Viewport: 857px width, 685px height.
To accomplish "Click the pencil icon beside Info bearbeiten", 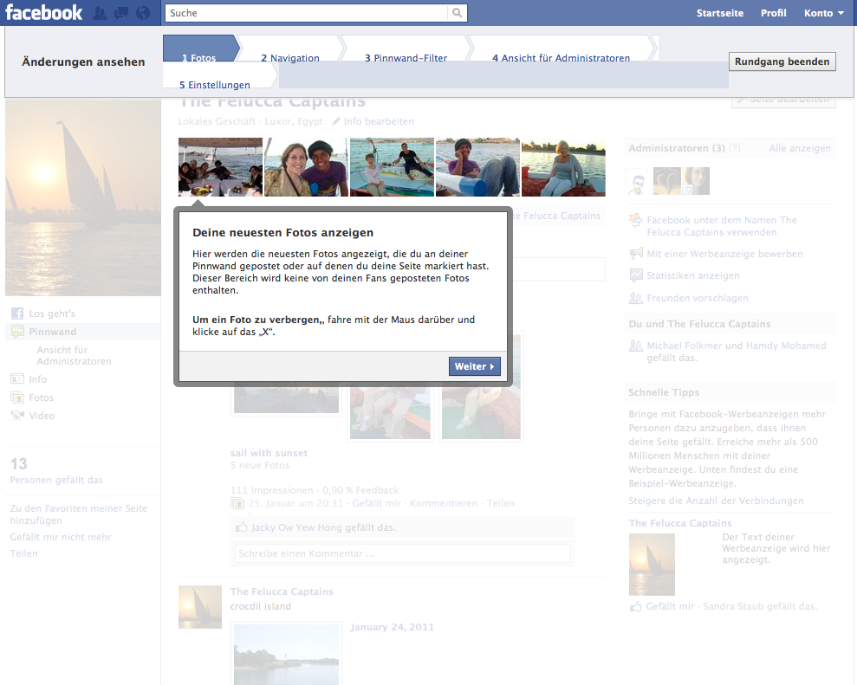I will (335, 121).
